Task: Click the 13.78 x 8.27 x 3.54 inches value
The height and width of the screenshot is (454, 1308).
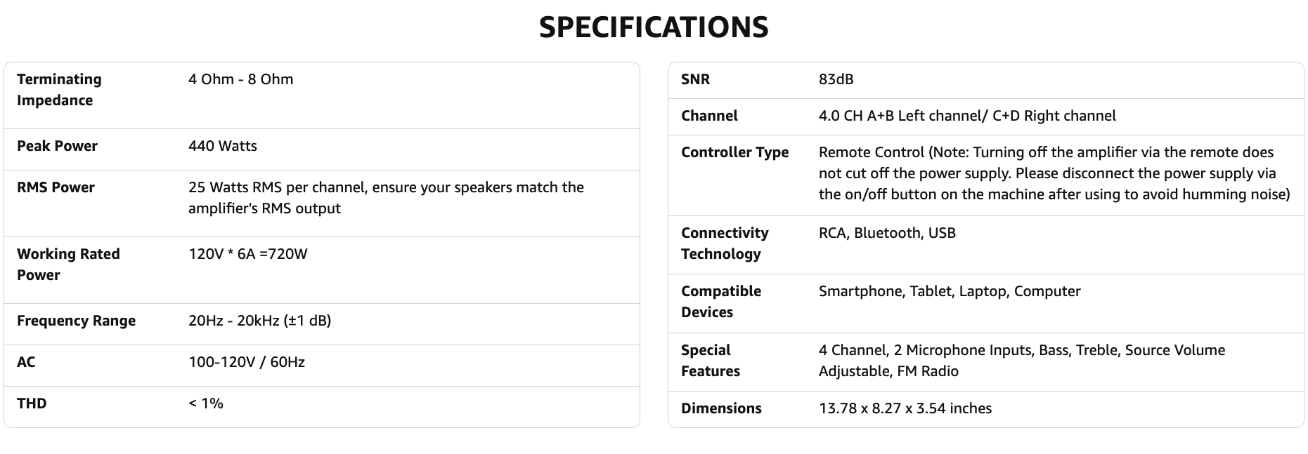Action: 905,408
